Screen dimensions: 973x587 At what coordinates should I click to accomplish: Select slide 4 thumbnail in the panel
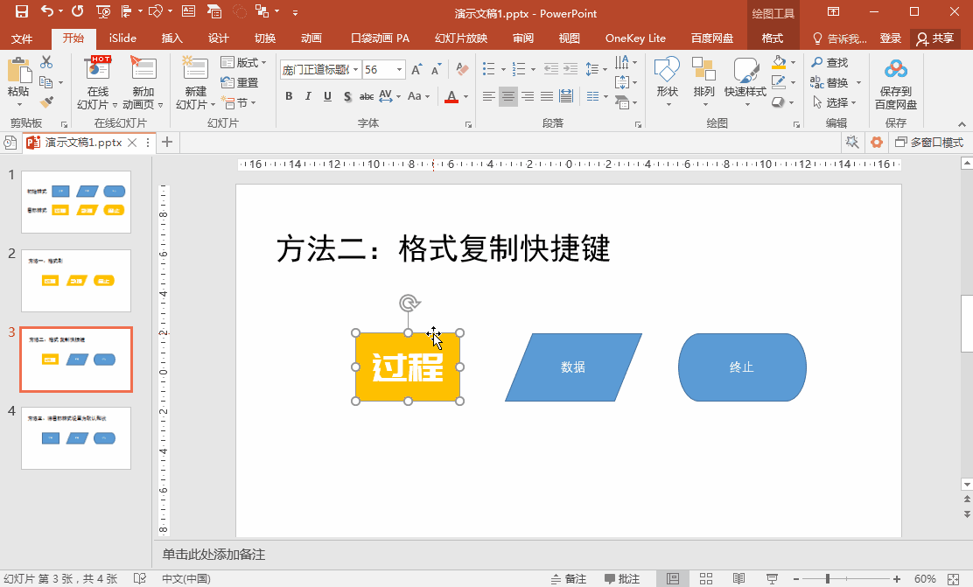click(x=75, y=438)
